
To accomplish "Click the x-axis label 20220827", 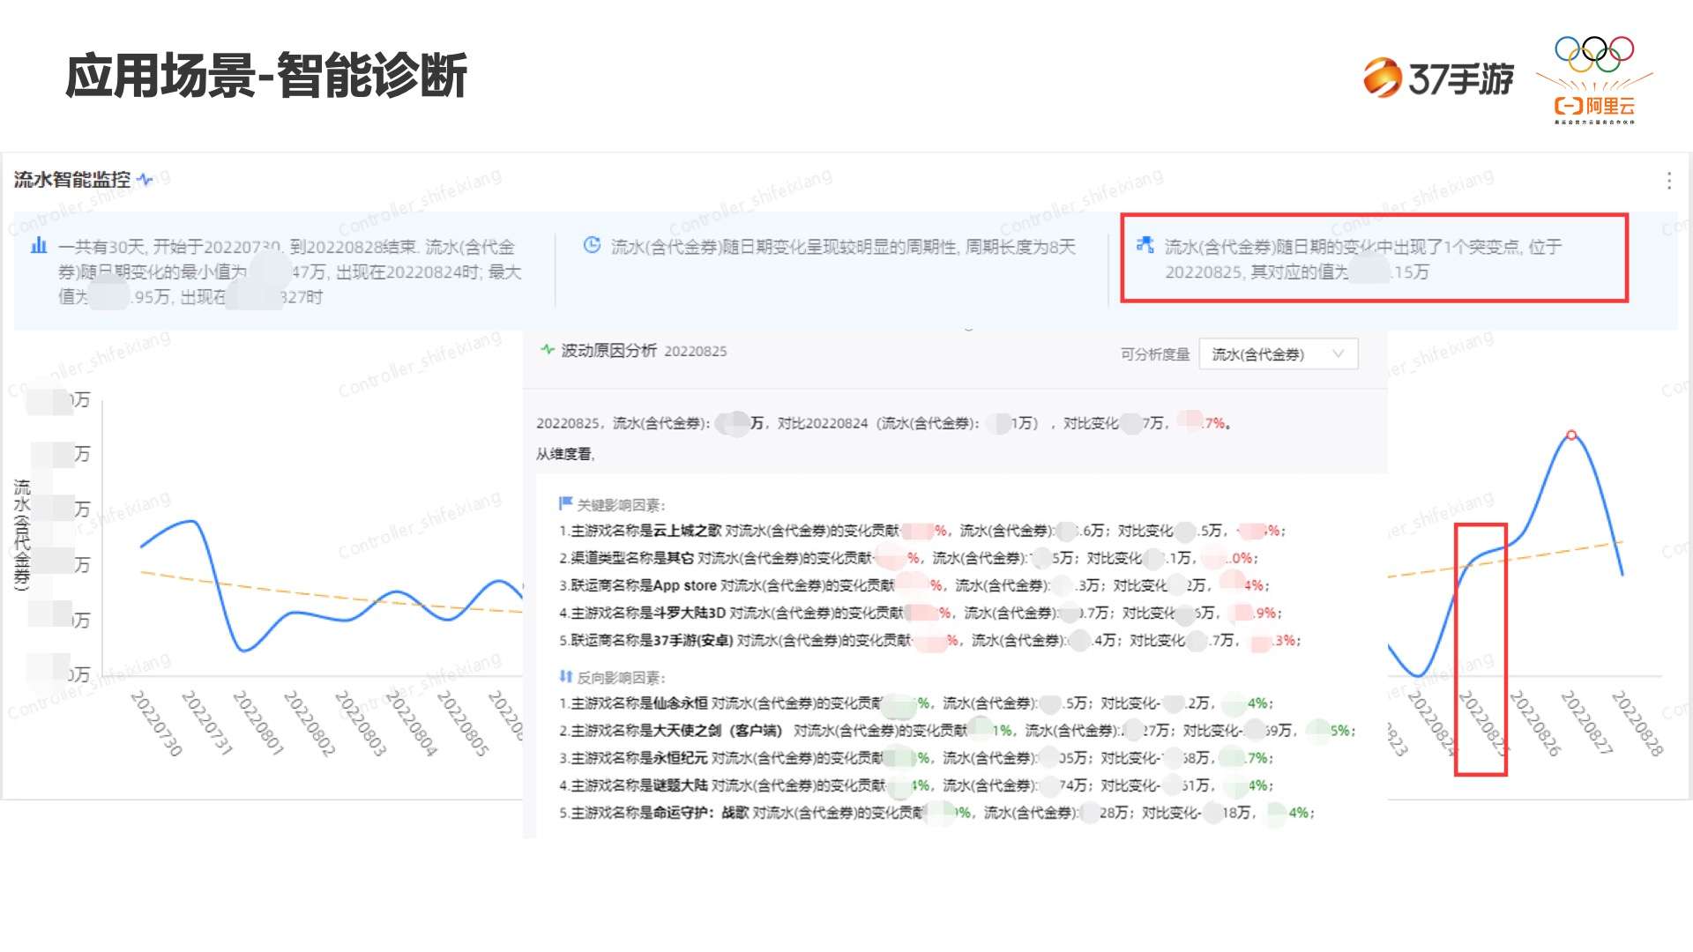I will click(1586, 724).
